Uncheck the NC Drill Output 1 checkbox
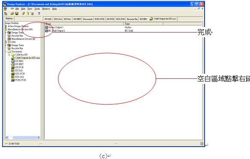This screenshot has width=250, height=159. point(47,31)
